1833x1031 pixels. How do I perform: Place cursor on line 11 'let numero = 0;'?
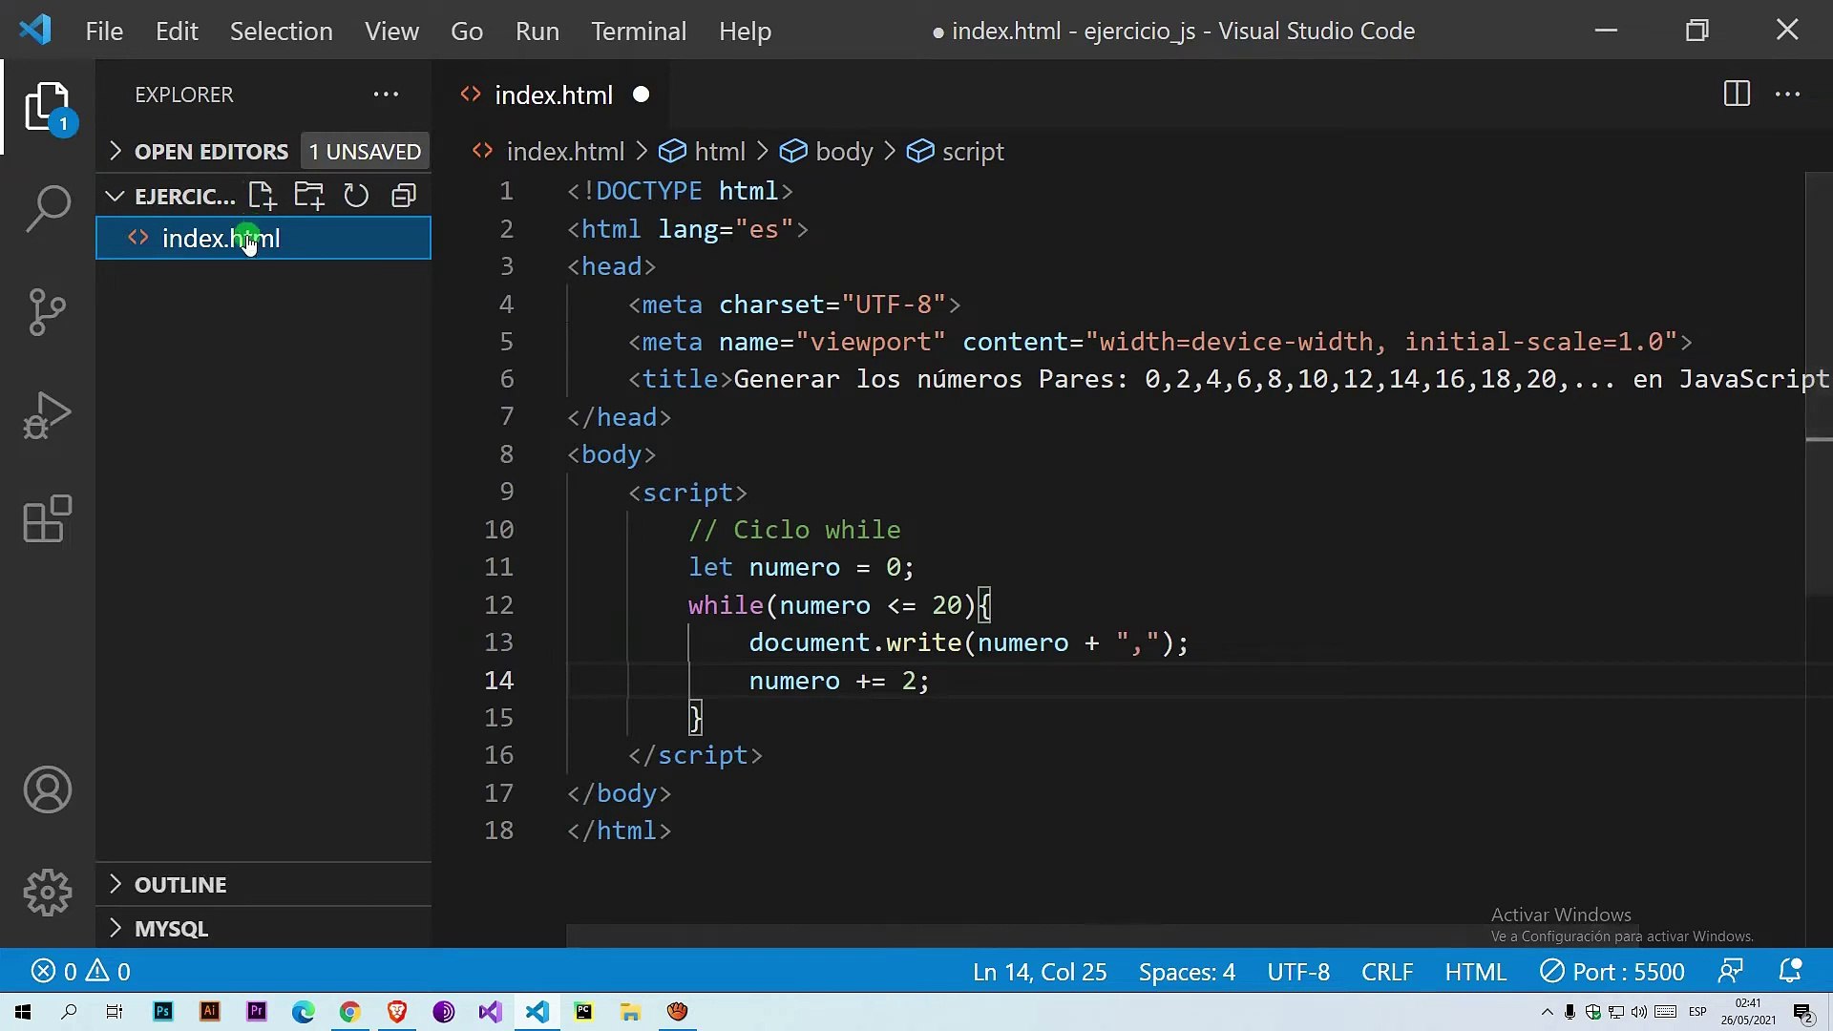pos(801,567)
